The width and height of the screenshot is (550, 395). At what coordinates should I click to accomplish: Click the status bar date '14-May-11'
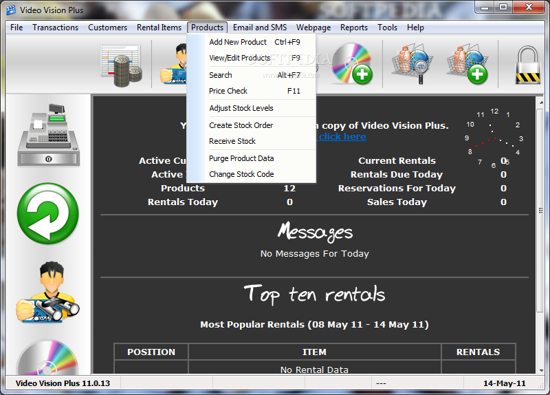(x=505, y=383)
